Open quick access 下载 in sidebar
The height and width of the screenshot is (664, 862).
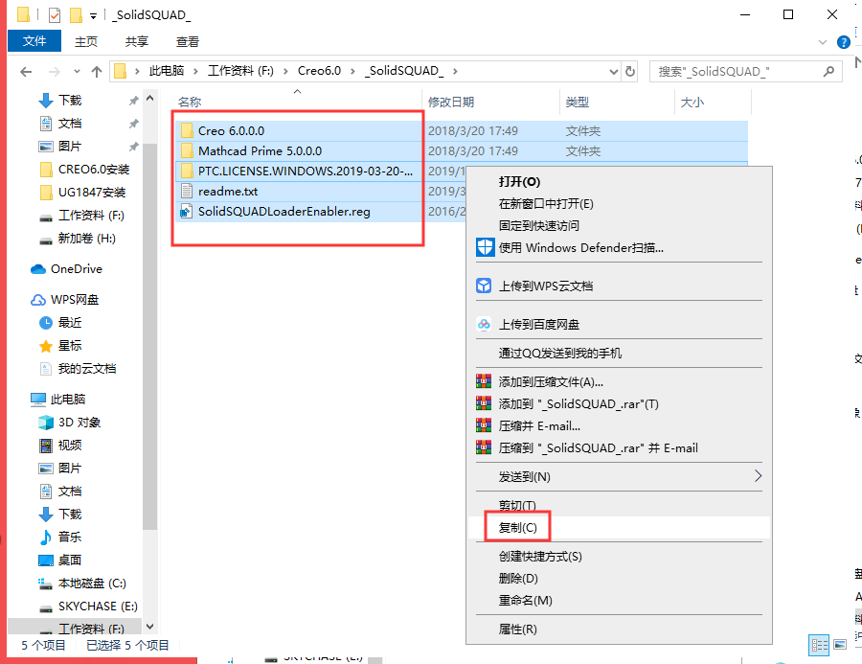point(70,100)
